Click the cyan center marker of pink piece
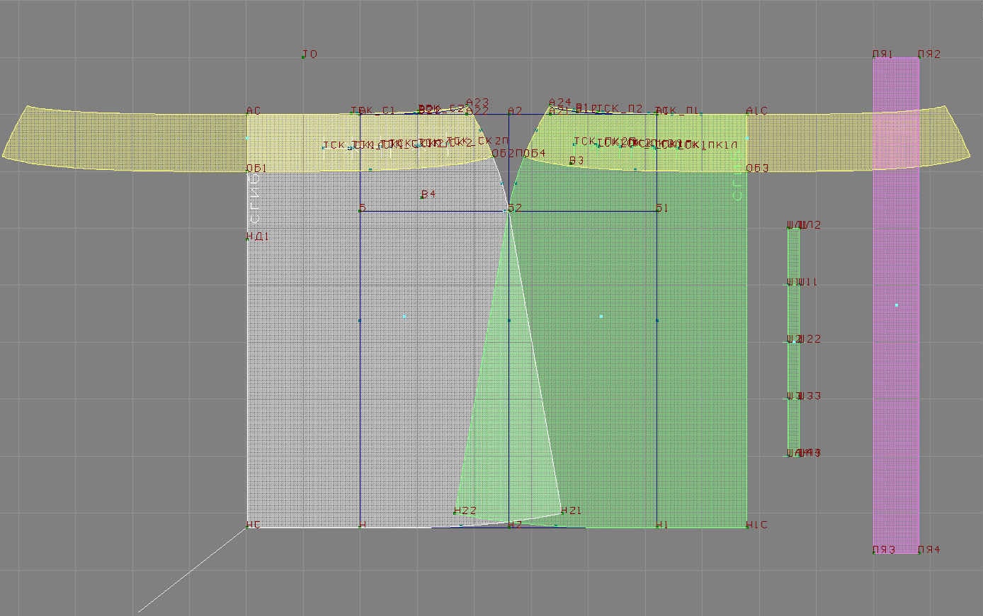This screenshot has width=983, height=616. coord(897,305)
